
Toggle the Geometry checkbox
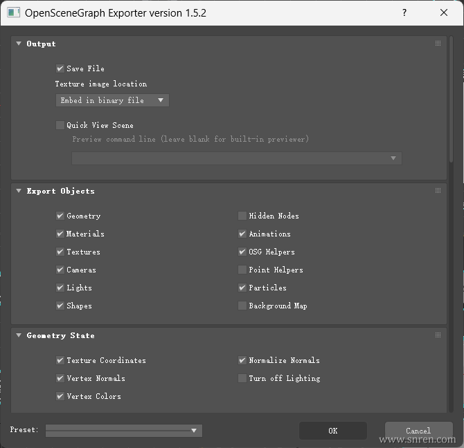[x=60, y=216]
